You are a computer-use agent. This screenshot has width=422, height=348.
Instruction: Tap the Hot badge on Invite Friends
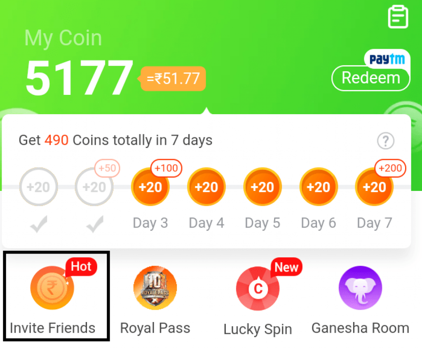81,267
